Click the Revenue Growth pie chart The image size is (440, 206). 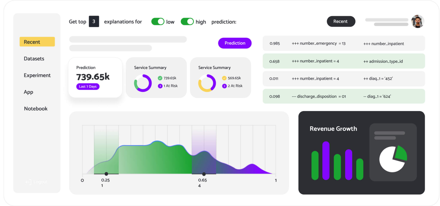click(x=393, y=159)
